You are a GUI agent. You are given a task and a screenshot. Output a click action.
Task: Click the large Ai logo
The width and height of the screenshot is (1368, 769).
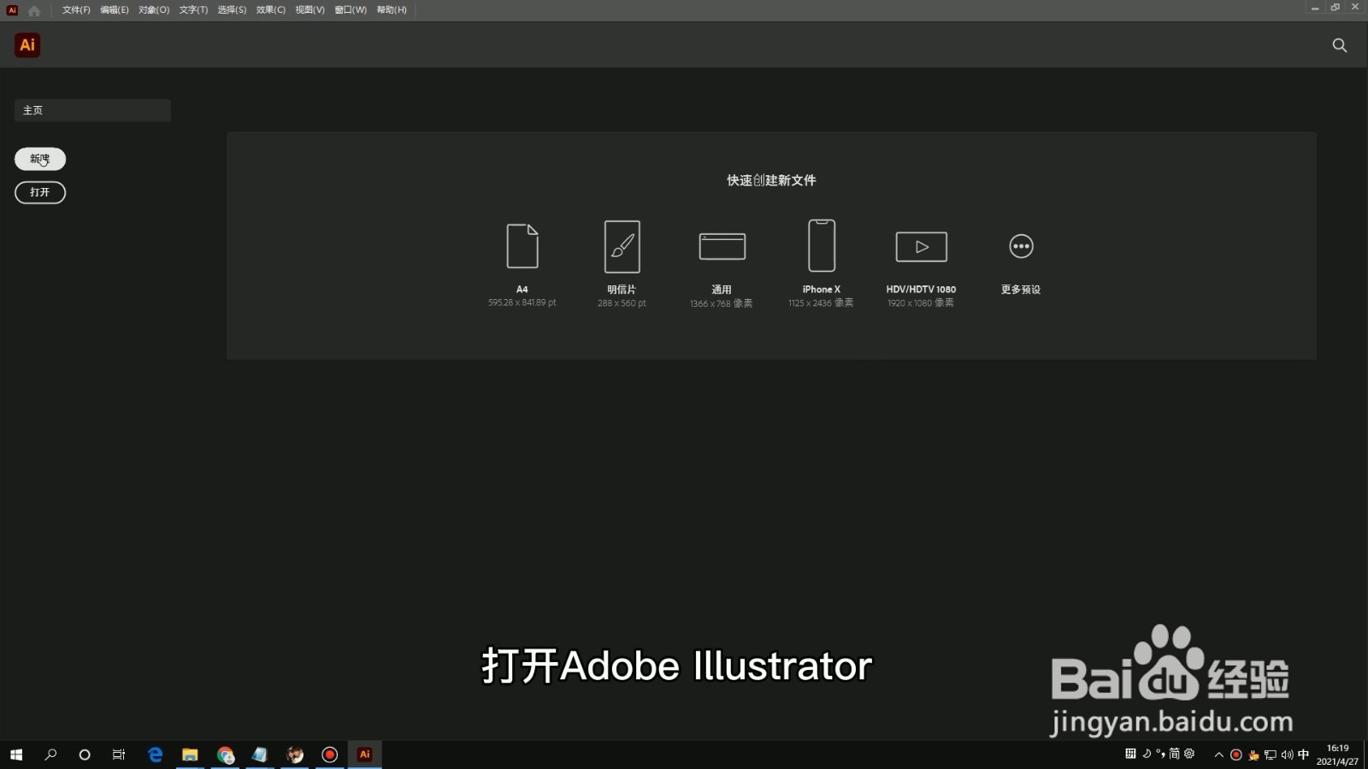tap(27, 45)
